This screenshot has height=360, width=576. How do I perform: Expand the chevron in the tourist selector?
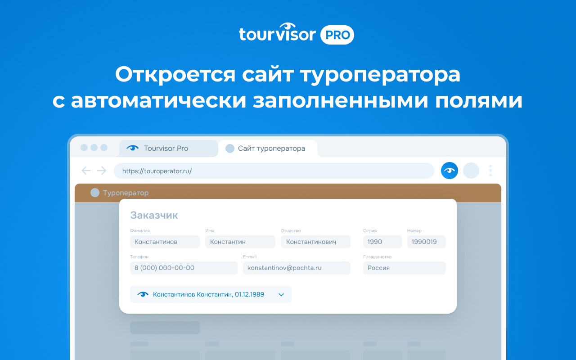coord(281,295)
